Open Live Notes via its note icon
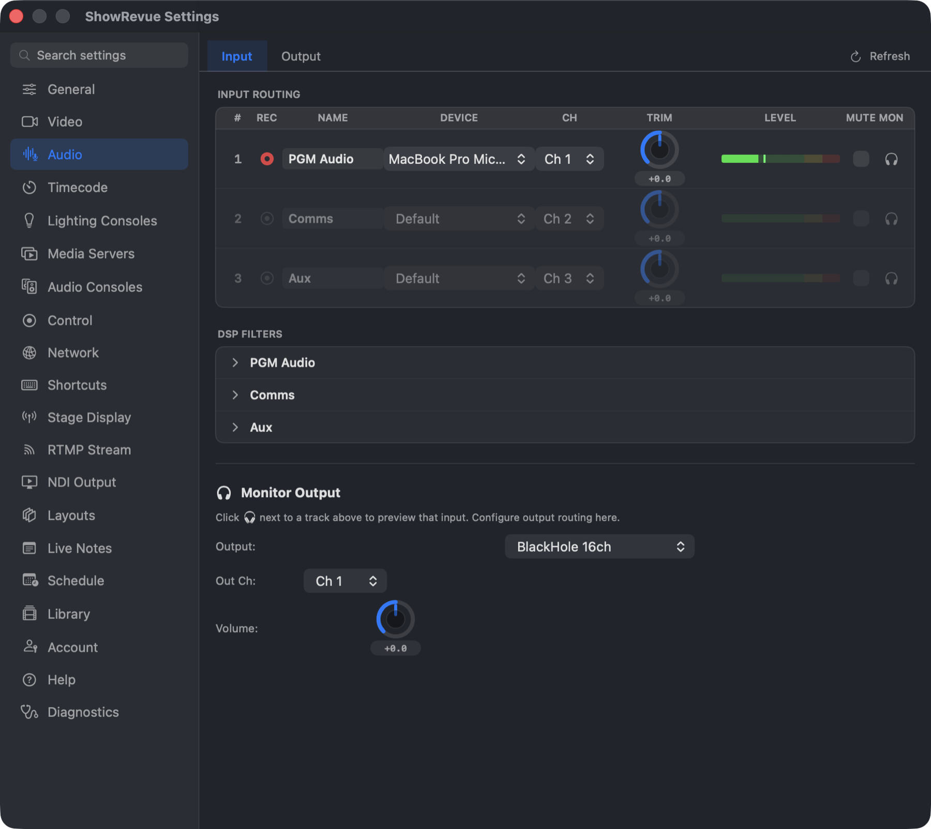Screen dimensions: 931x829 [x=29, y=548]
